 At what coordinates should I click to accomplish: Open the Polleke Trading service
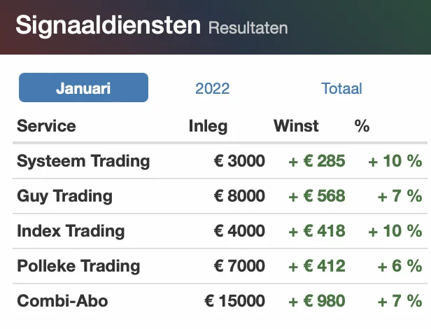(78, 266)
